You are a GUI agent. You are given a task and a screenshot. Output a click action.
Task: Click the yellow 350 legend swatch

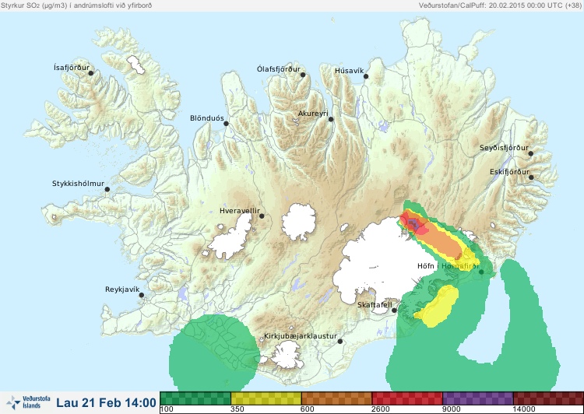click(266, 398)
